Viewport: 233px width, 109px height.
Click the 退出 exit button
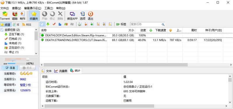coord(90,16)
